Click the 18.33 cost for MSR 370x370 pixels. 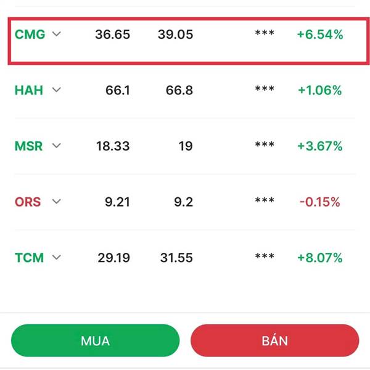pos(113,146)
